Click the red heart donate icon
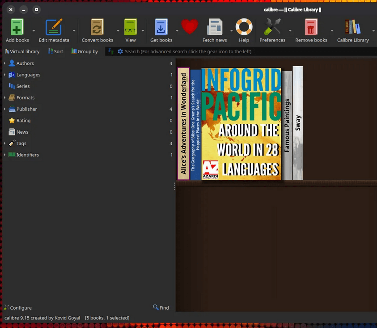This screenshot has height=328, width=377. coord(190,27)
